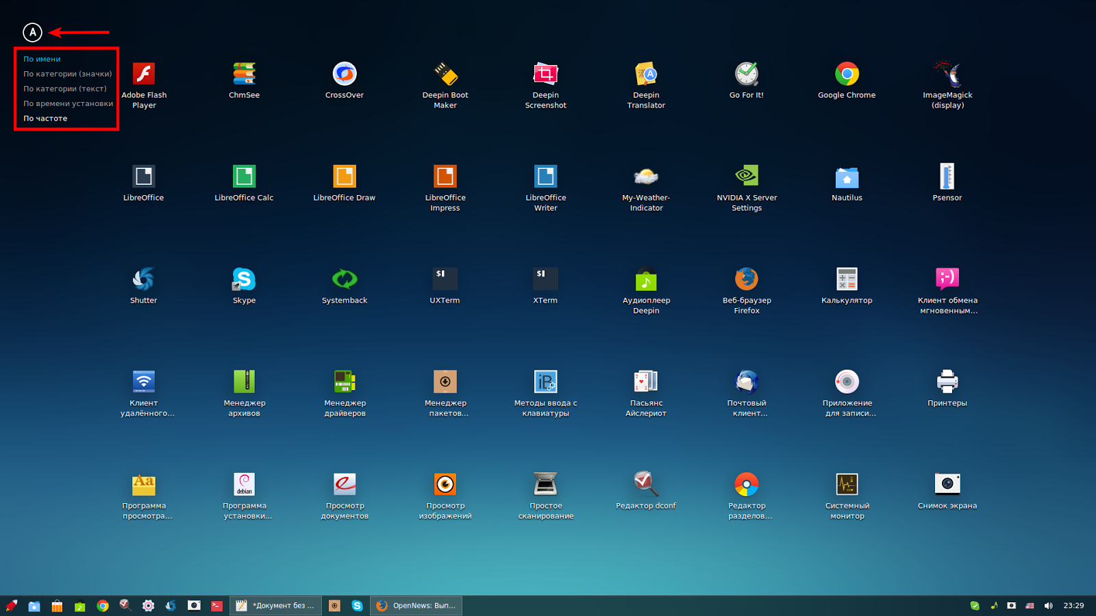Viewport: 1096px width, 616px height.
Task: Launch Приложение для записи discs
Action: 847,382
